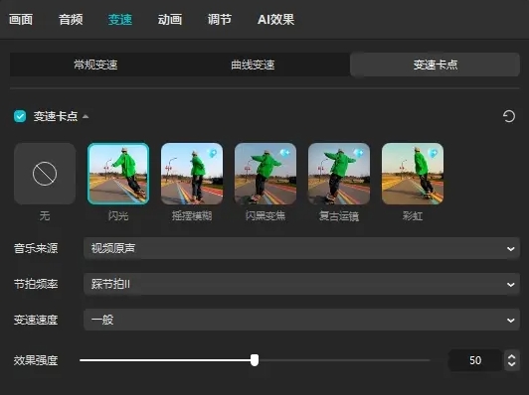Open the 音乐来源 dropdown
Viewport: 529px width, 395px height.
tap(301, 248)
